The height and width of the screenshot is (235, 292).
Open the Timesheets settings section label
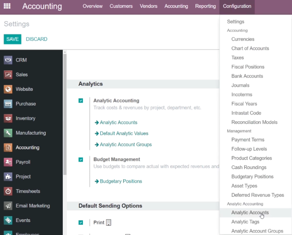[x=28, y=191]
